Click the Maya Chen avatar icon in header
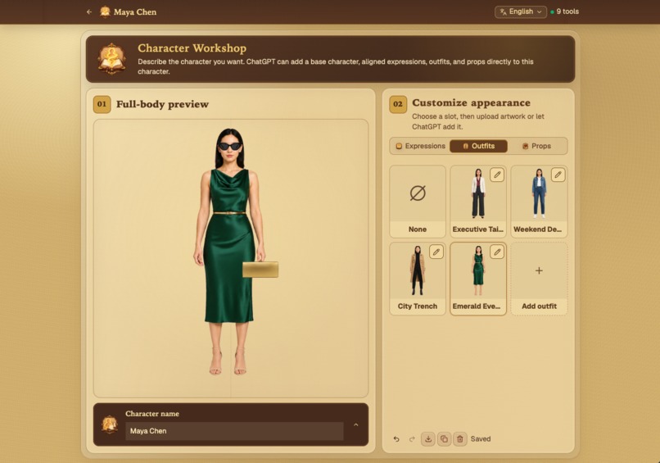This screenshot has height=463, width=660. coord(106,11)
